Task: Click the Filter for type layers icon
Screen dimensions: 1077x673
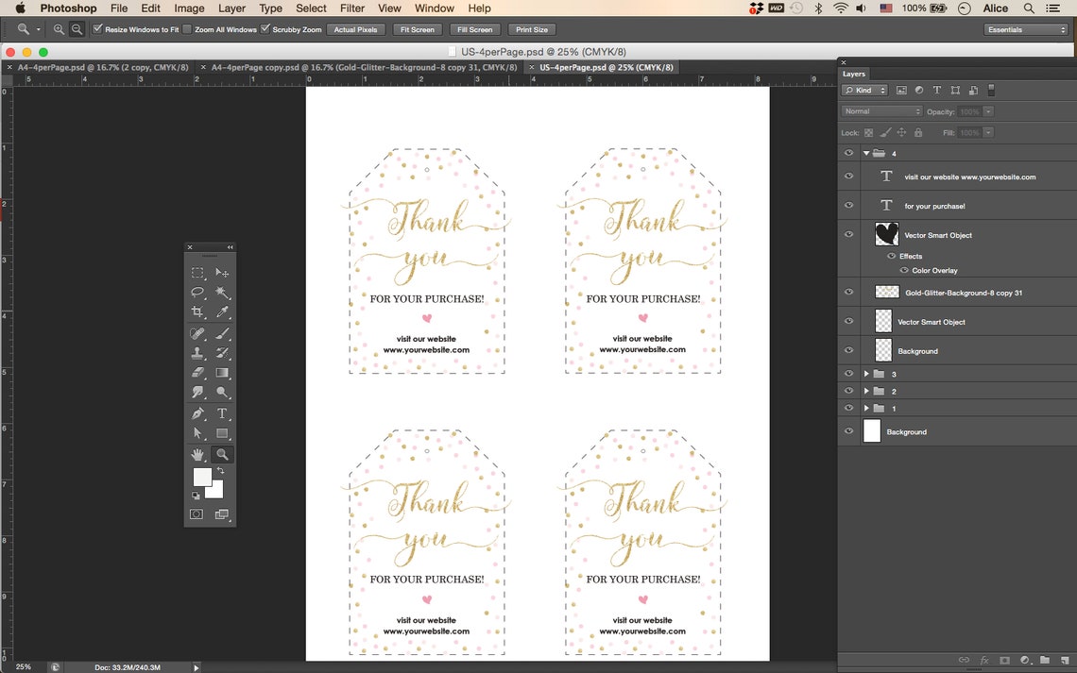Action: tap(936, 90)
